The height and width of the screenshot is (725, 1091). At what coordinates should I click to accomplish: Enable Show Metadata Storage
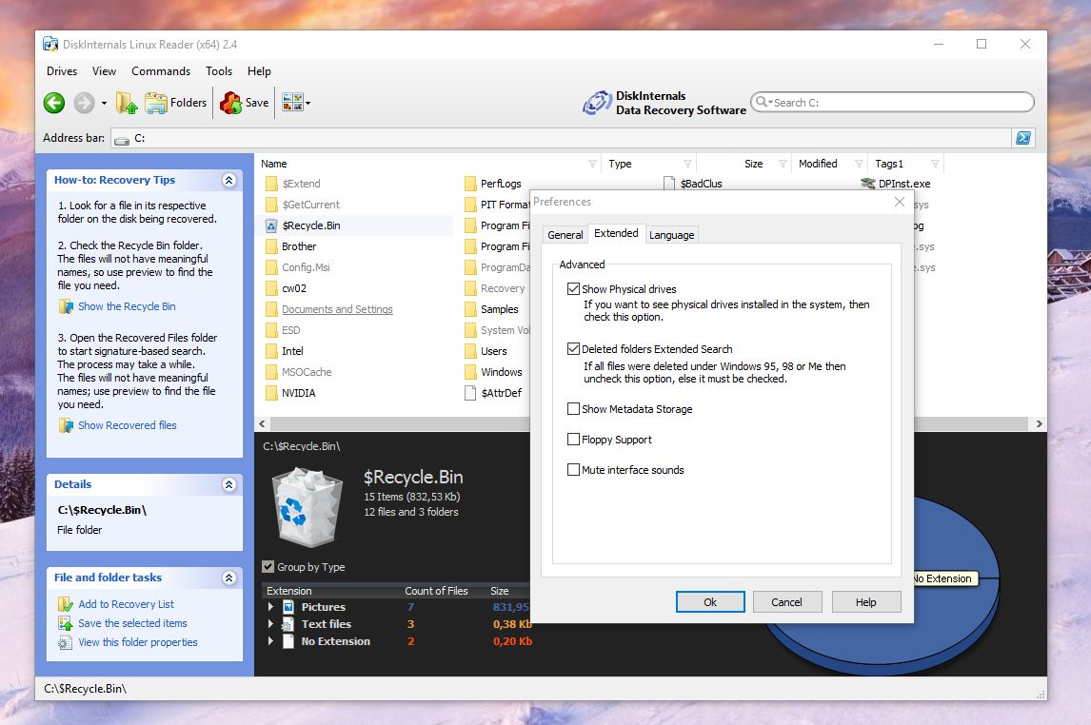point(573,409)
